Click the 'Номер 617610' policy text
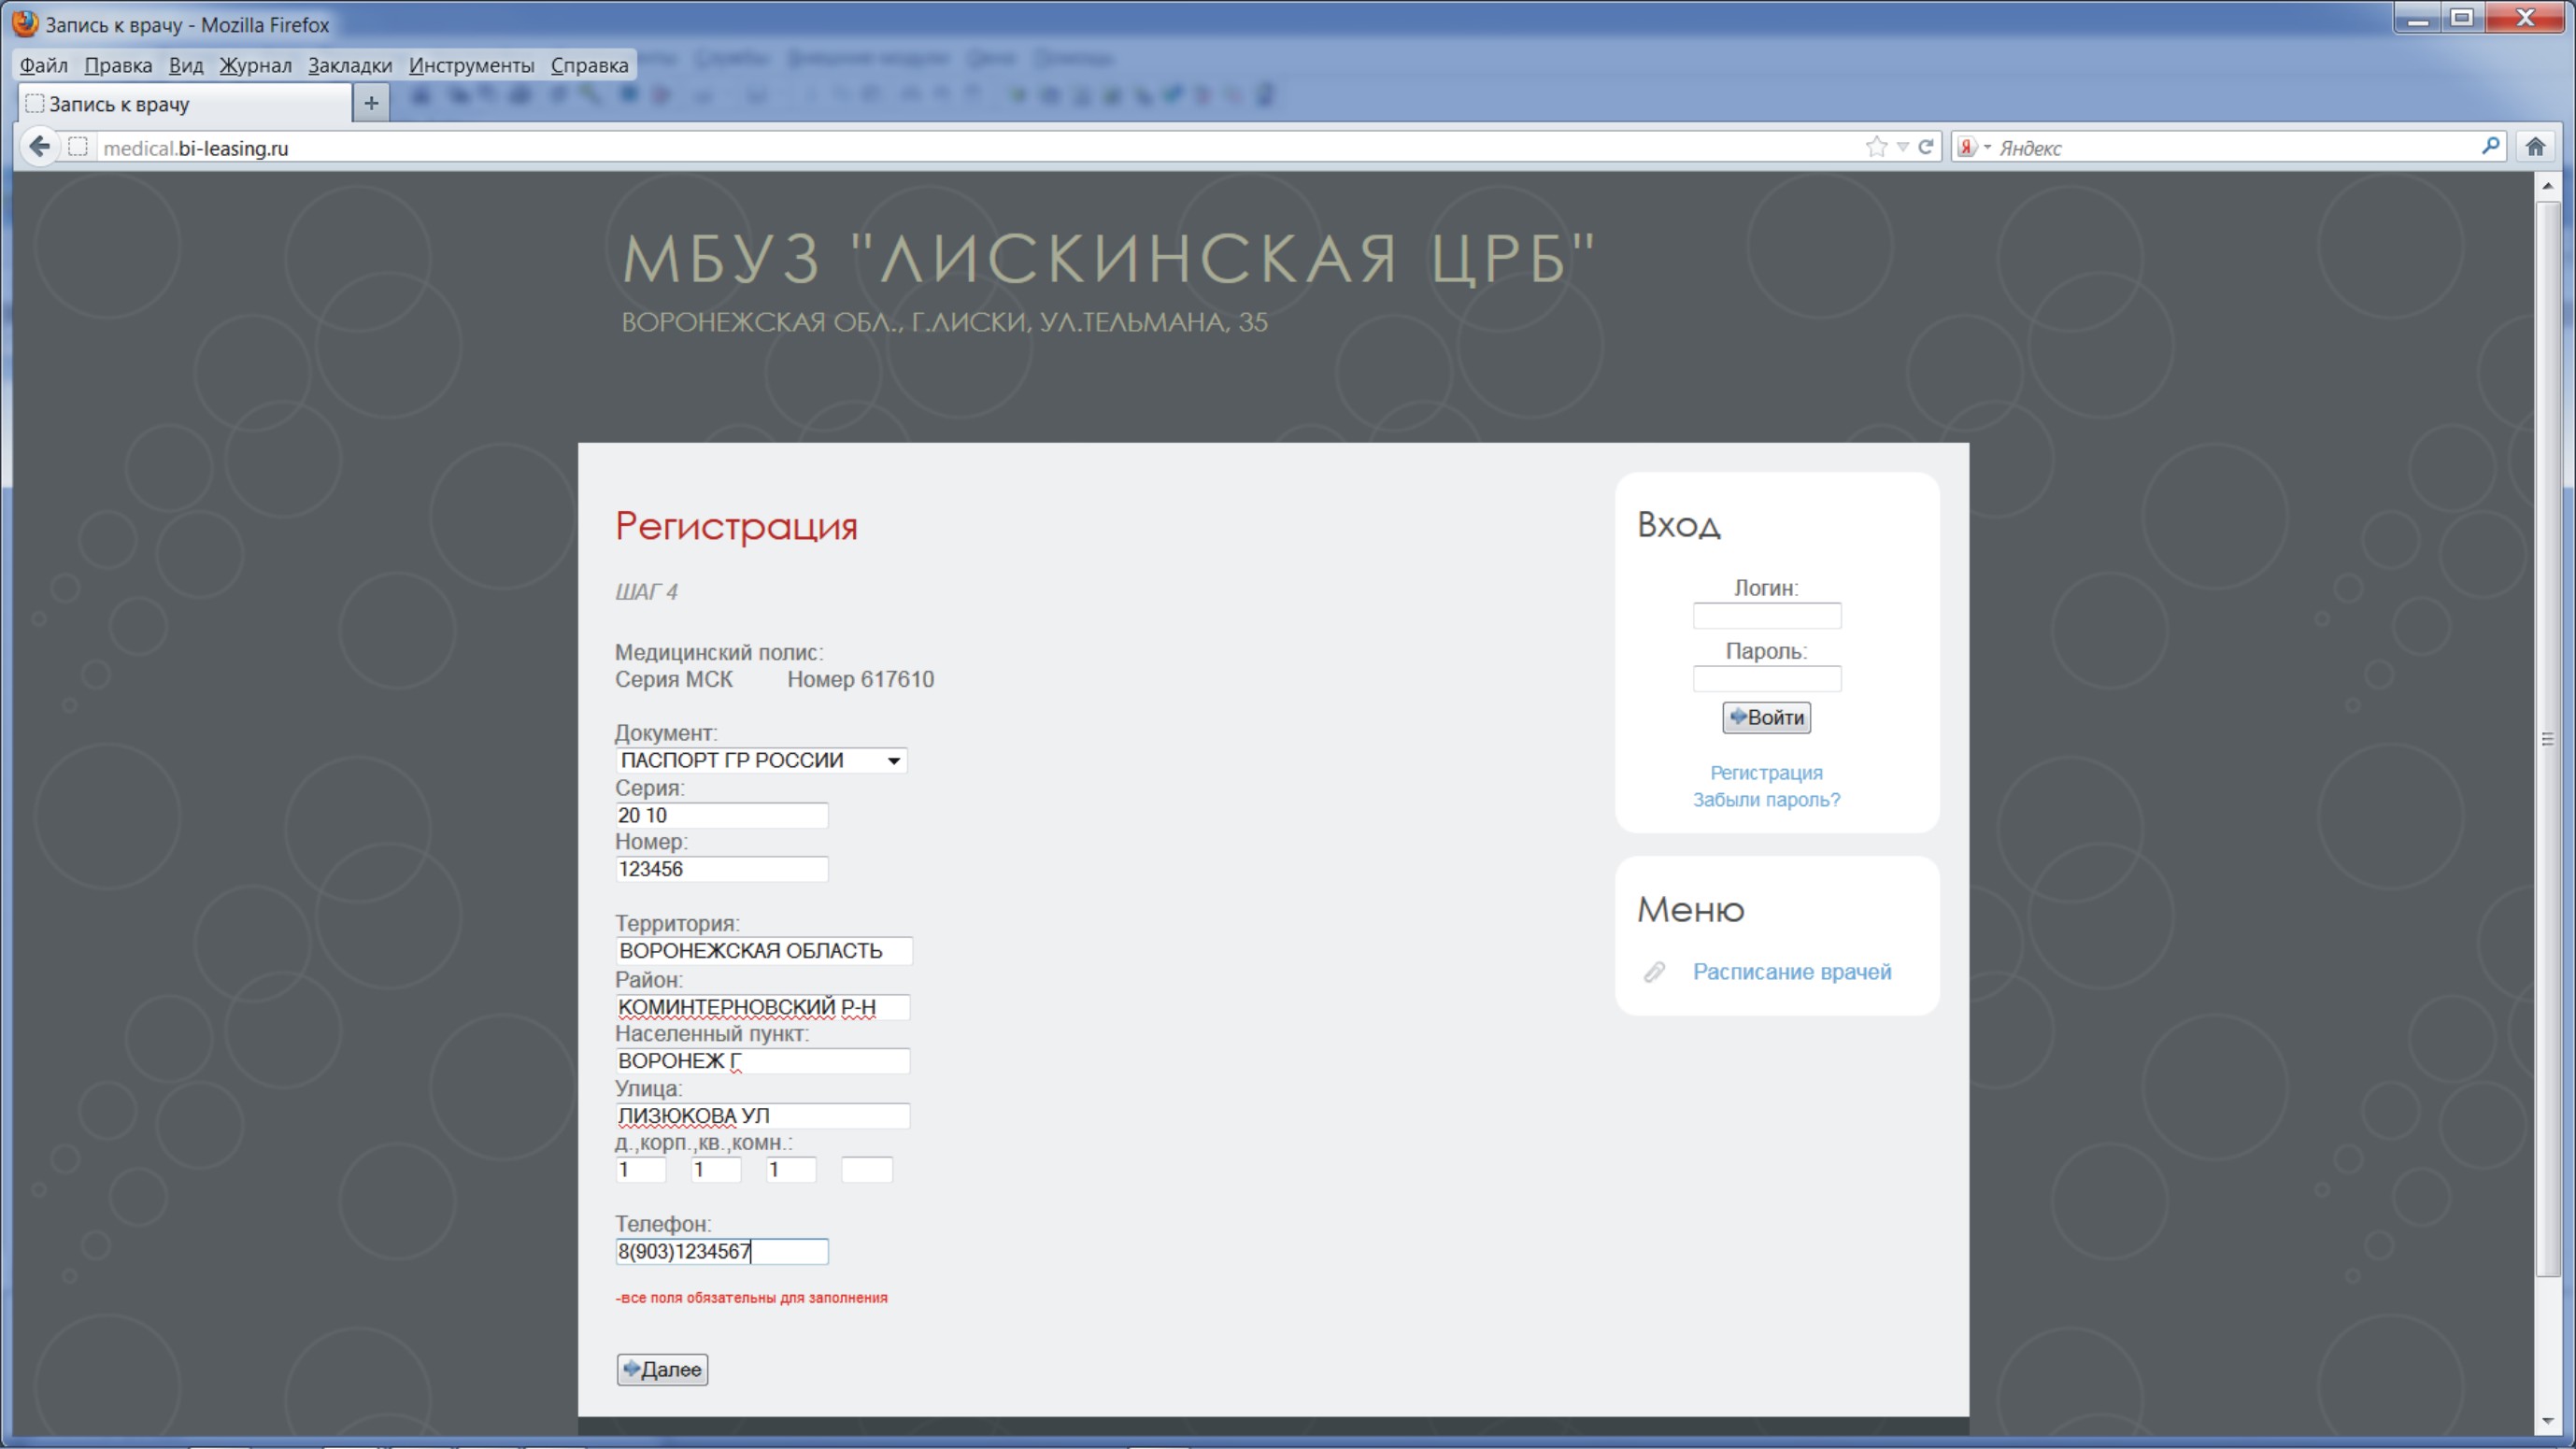This screenshot has width=2576, height=1449. pos(860,680)
